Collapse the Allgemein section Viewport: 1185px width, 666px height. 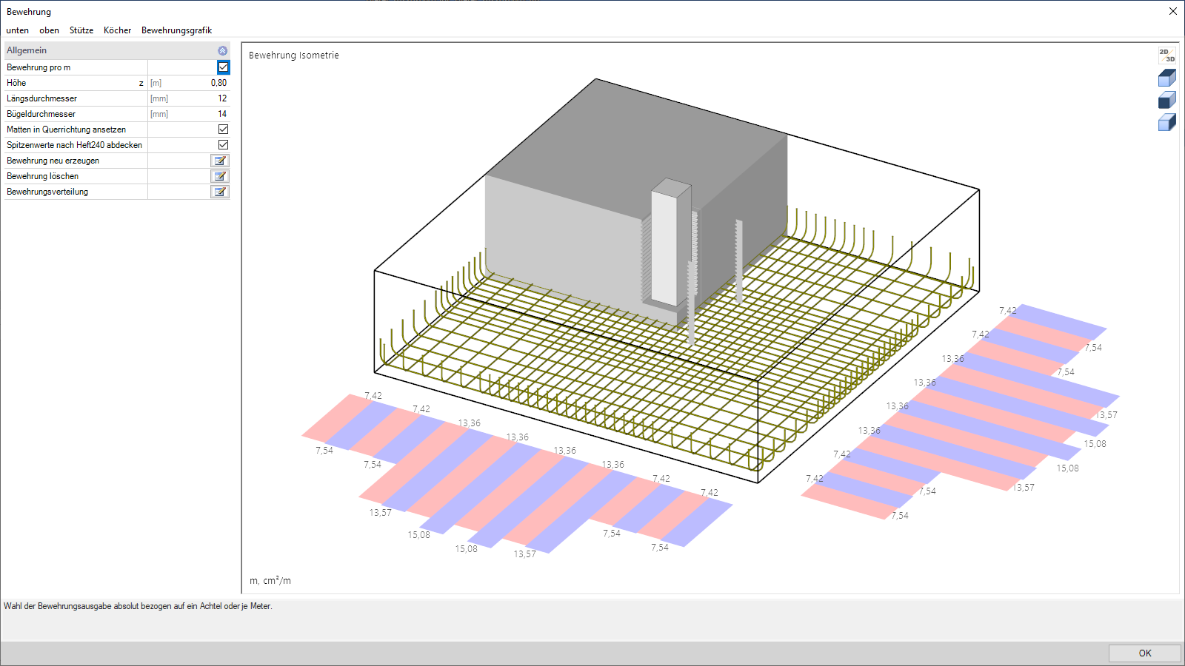[x=222, y=50]
